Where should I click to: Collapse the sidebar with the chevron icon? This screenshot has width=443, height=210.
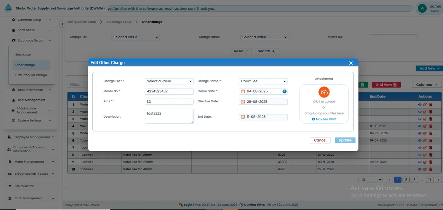coord(62,24)
